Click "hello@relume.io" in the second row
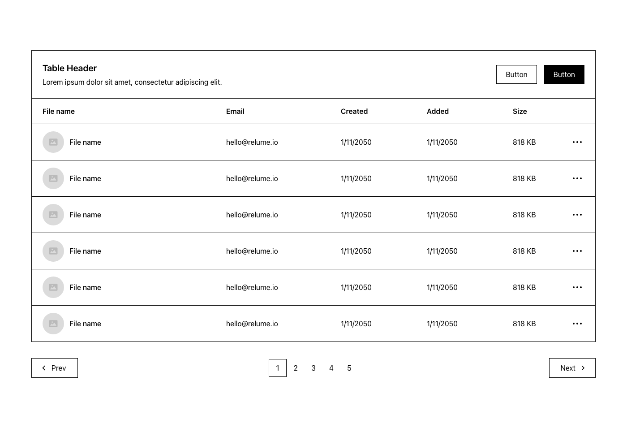627x428 pixels. click(252, 178)
